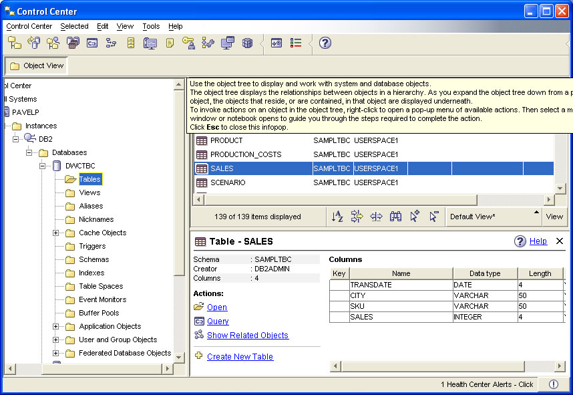Select all using cursor-plus icon
The image size is (573, 395).
(415, 217)
